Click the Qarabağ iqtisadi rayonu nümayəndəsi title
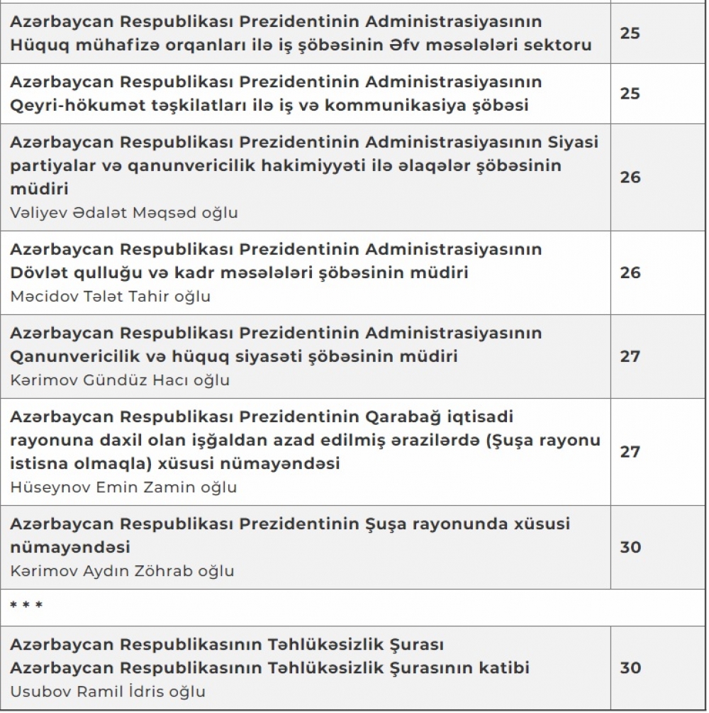This screenshot has height=713, width=709. coord(305,440)
